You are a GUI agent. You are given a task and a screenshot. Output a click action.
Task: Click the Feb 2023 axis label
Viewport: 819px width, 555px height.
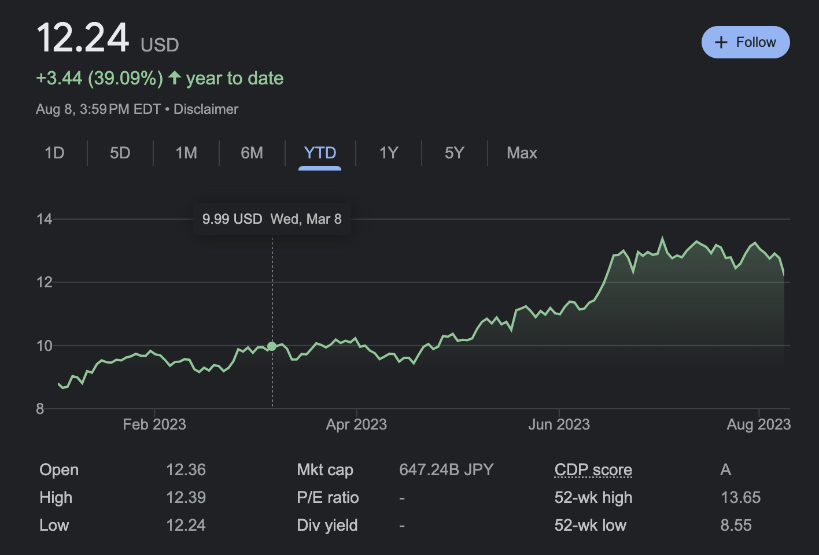154,424
